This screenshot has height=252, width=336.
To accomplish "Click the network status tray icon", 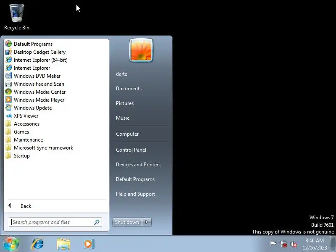I will (x=283, y=244).
